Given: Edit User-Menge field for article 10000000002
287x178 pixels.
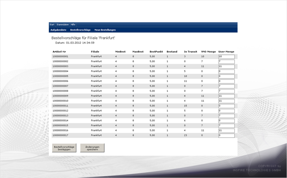Looking at the screenshot, I should tap(226, 62).
